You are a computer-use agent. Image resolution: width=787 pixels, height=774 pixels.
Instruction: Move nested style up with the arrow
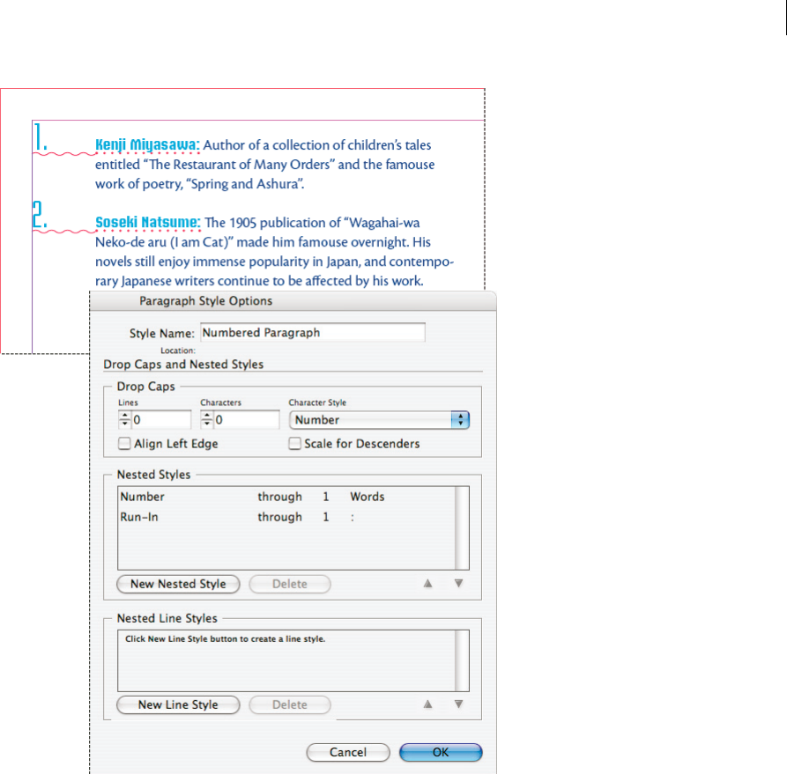[x=427, y=584]
